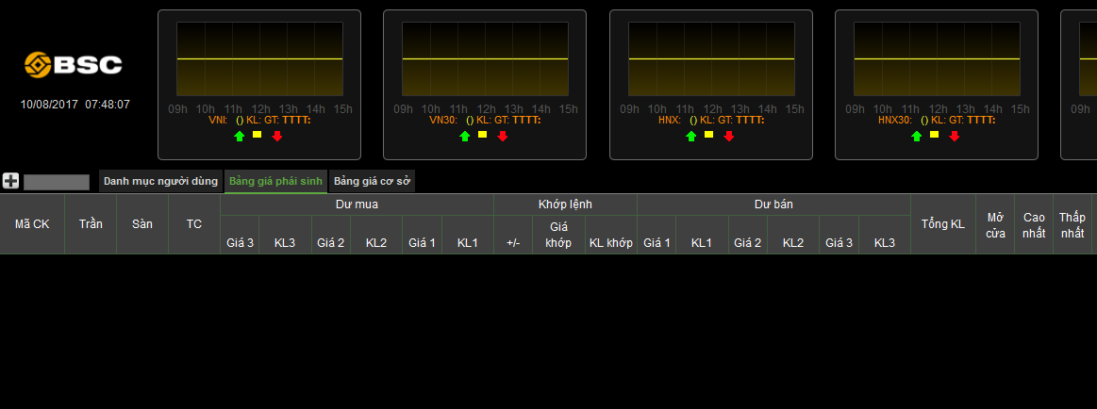Click the green up arrow under VNI chart
Image resolution: width=1097 pixels, height=409 pixels.
pyautogui.click(x=240, y=136)
